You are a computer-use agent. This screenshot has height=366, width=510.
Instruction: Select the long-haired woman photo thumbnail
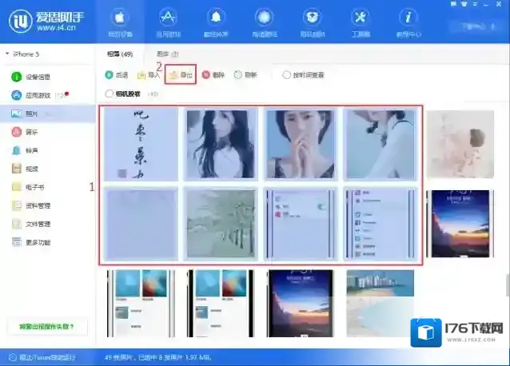221,145
